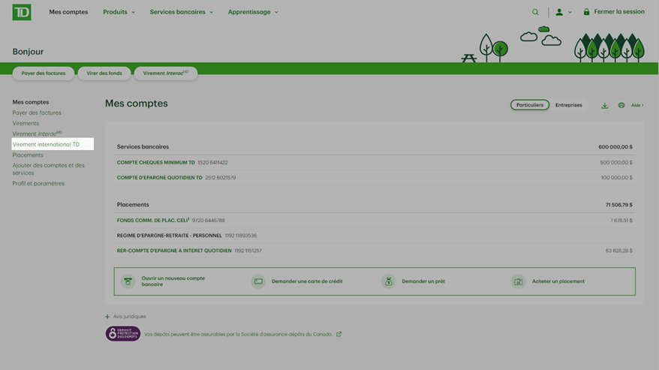Click the loan money bag icon

click(388, 281)
